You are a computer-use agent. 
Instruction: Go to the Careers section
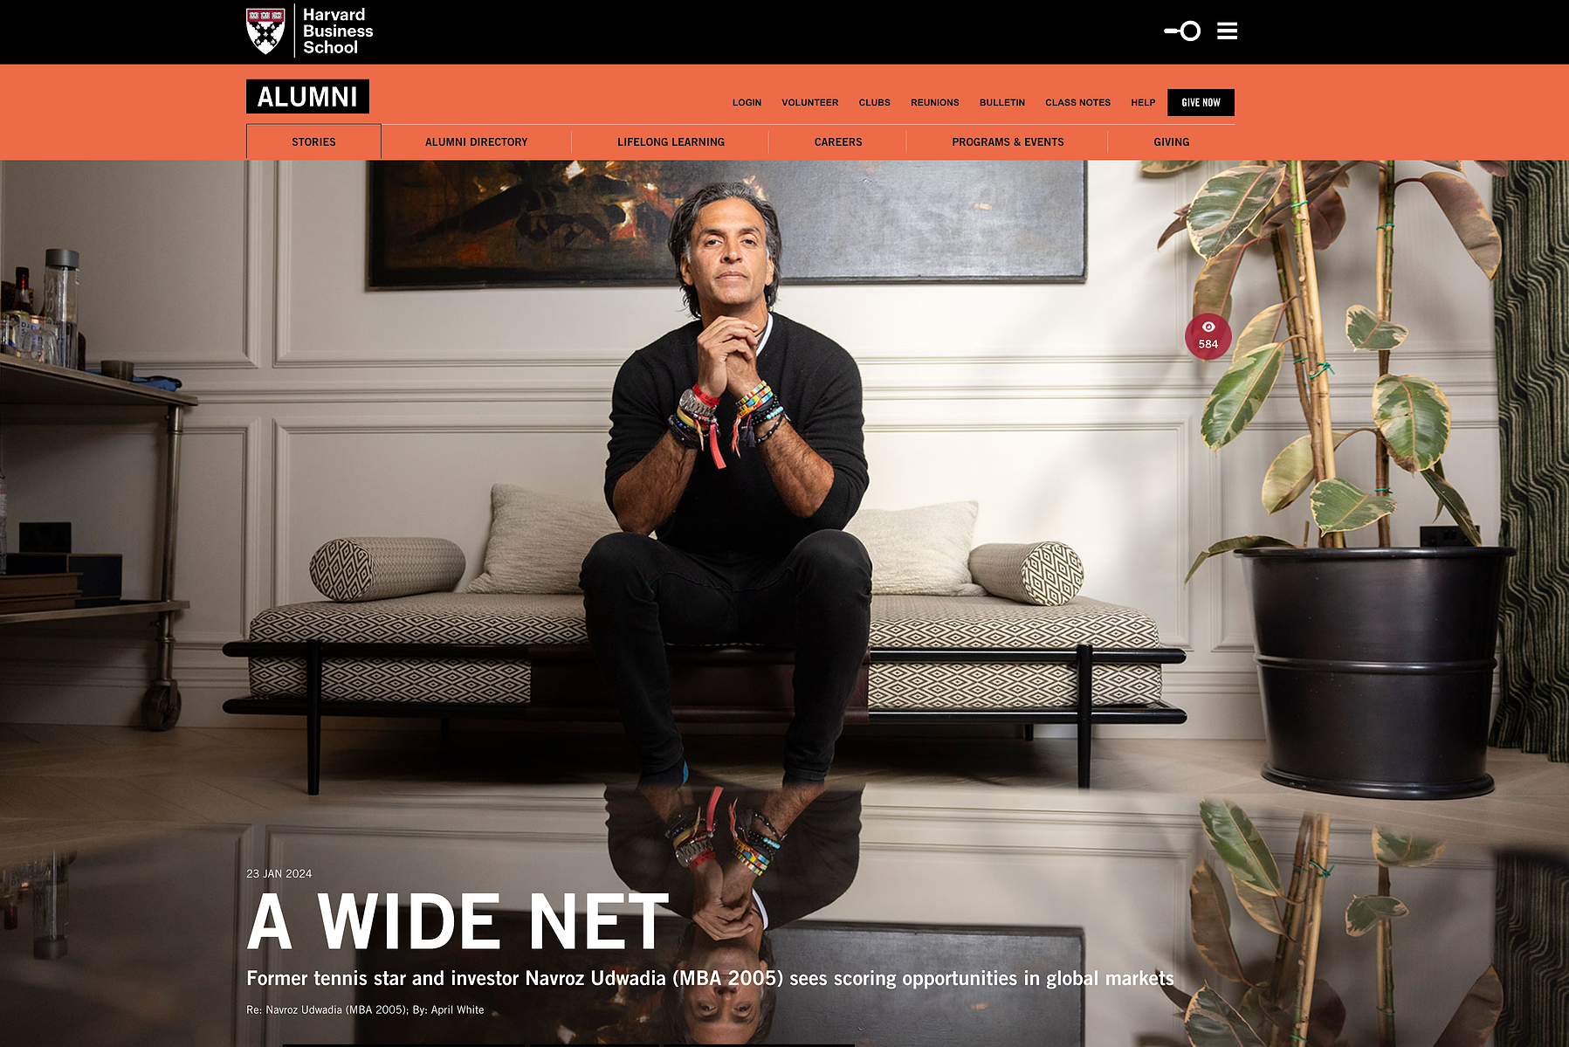[838, 141]
